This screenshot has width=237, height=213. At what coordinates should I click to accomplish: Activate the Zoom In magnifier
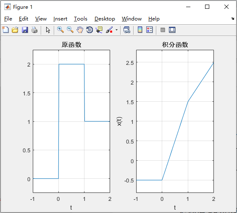click(x=61, y=30)
